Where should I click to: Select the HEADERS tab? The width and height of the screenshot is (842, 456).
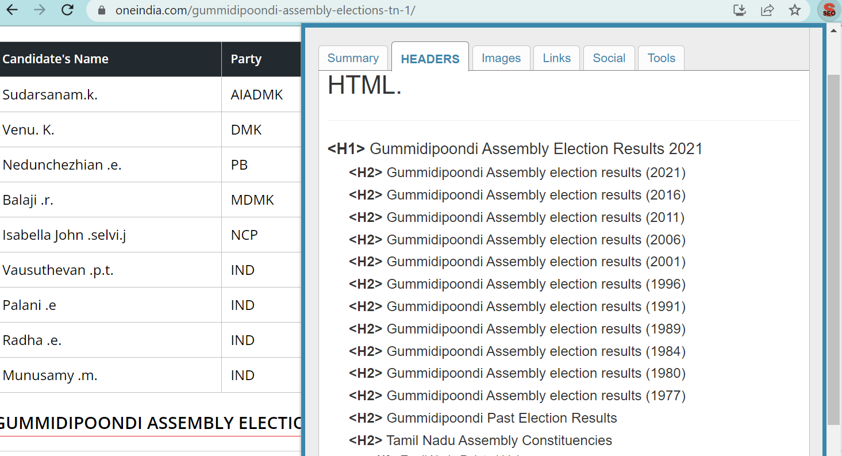click(x=430, y=58)
